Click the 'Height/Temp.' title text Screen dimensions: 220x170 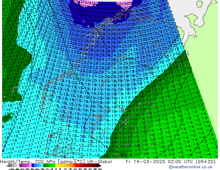tap(16, 161)
